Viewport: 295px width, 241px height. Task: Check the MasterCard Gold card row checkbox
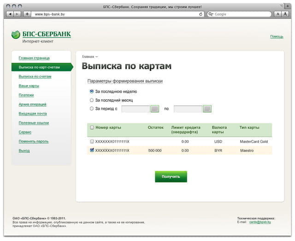[92, 141]
